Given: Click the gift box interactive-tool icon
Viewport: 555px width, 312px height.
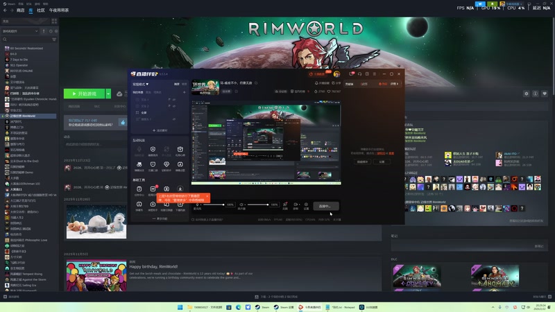Looking at the screenshot, I should click(180, 150).
